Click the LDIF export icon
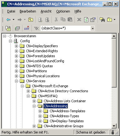Image resolution: width=120 pixels, height=136 pixels. point(27,28)
